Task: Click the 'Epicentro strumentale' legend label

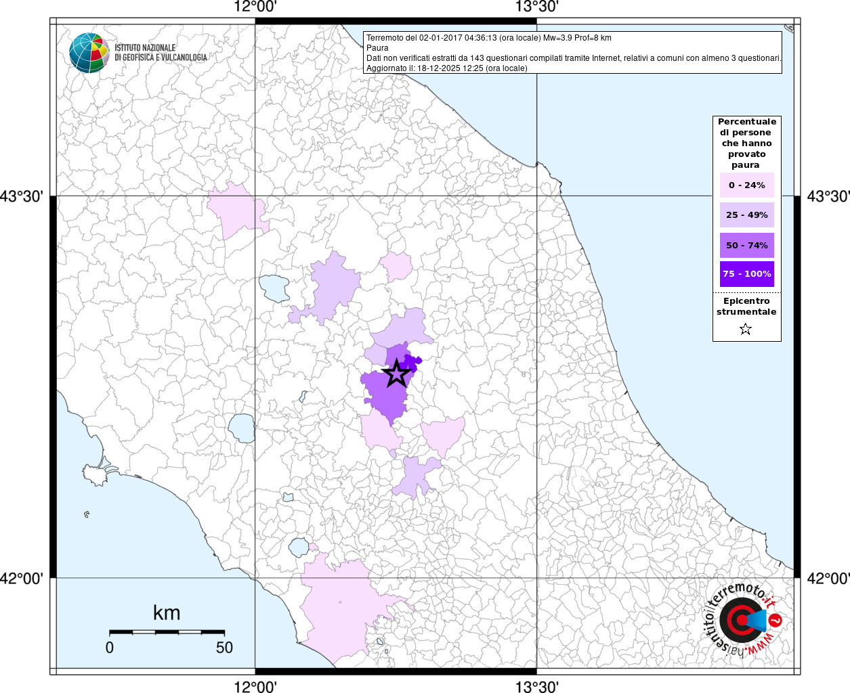Action: [x=746, y=307]
